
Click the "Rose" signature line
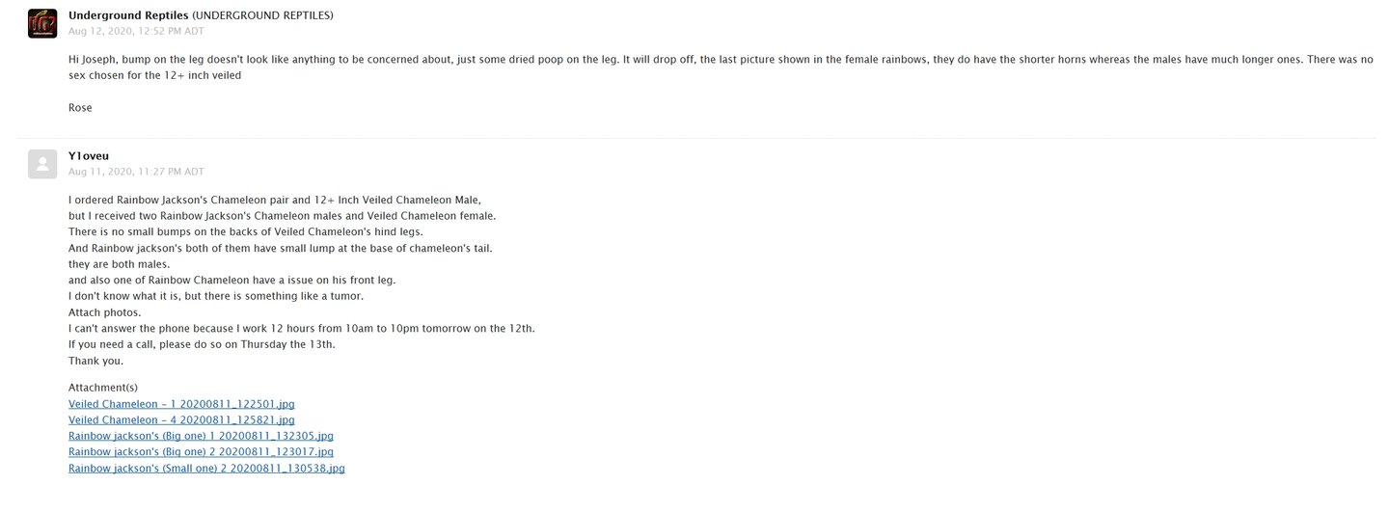(80, 108)
